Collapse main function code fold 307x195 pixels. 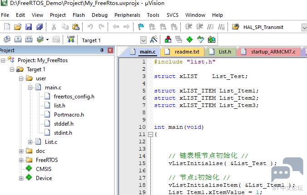[x=150, y=134]
